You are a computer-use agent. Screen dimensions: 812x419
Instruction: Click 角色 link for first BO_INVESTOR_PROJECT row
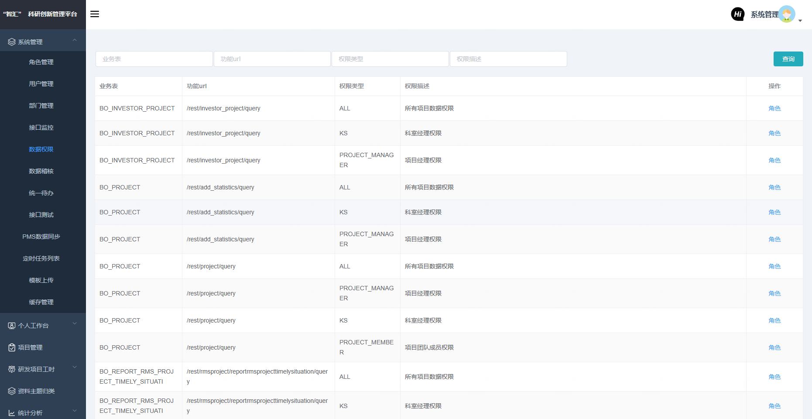pyautogui.click(x=774, y=108)
